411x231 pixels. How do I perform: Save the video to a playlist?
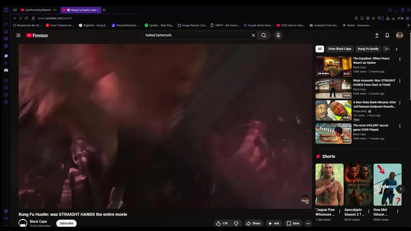tap(293, 223)
